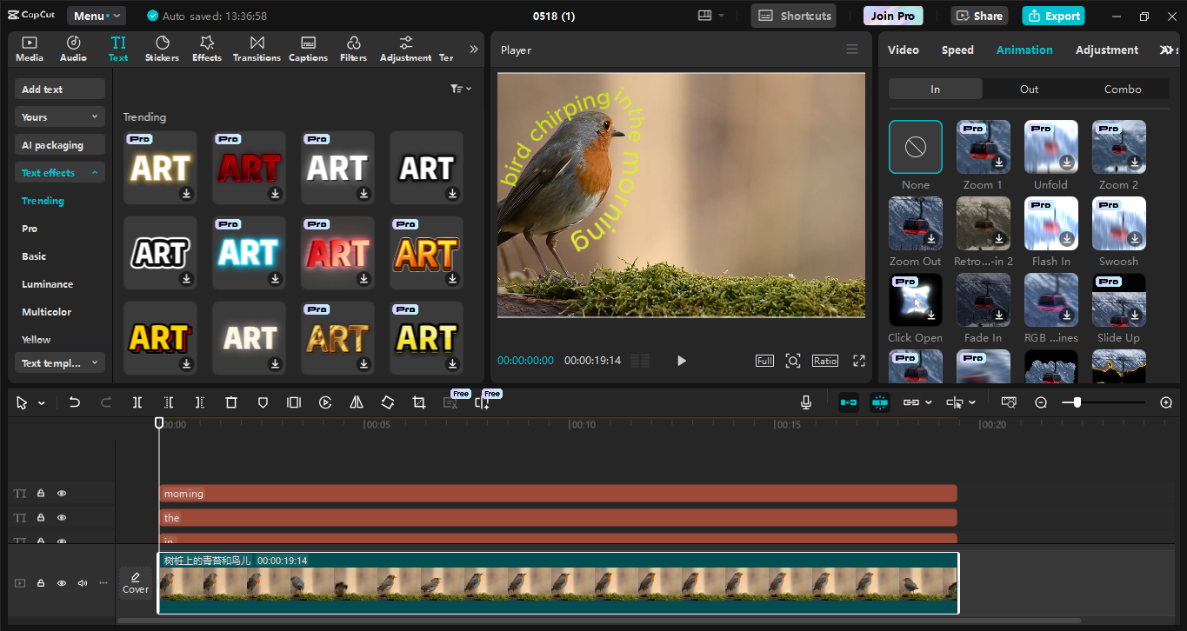The image size is (1187, 631).
Task: Open the Menu dropdown in the top bar
Action: (96, 15)
